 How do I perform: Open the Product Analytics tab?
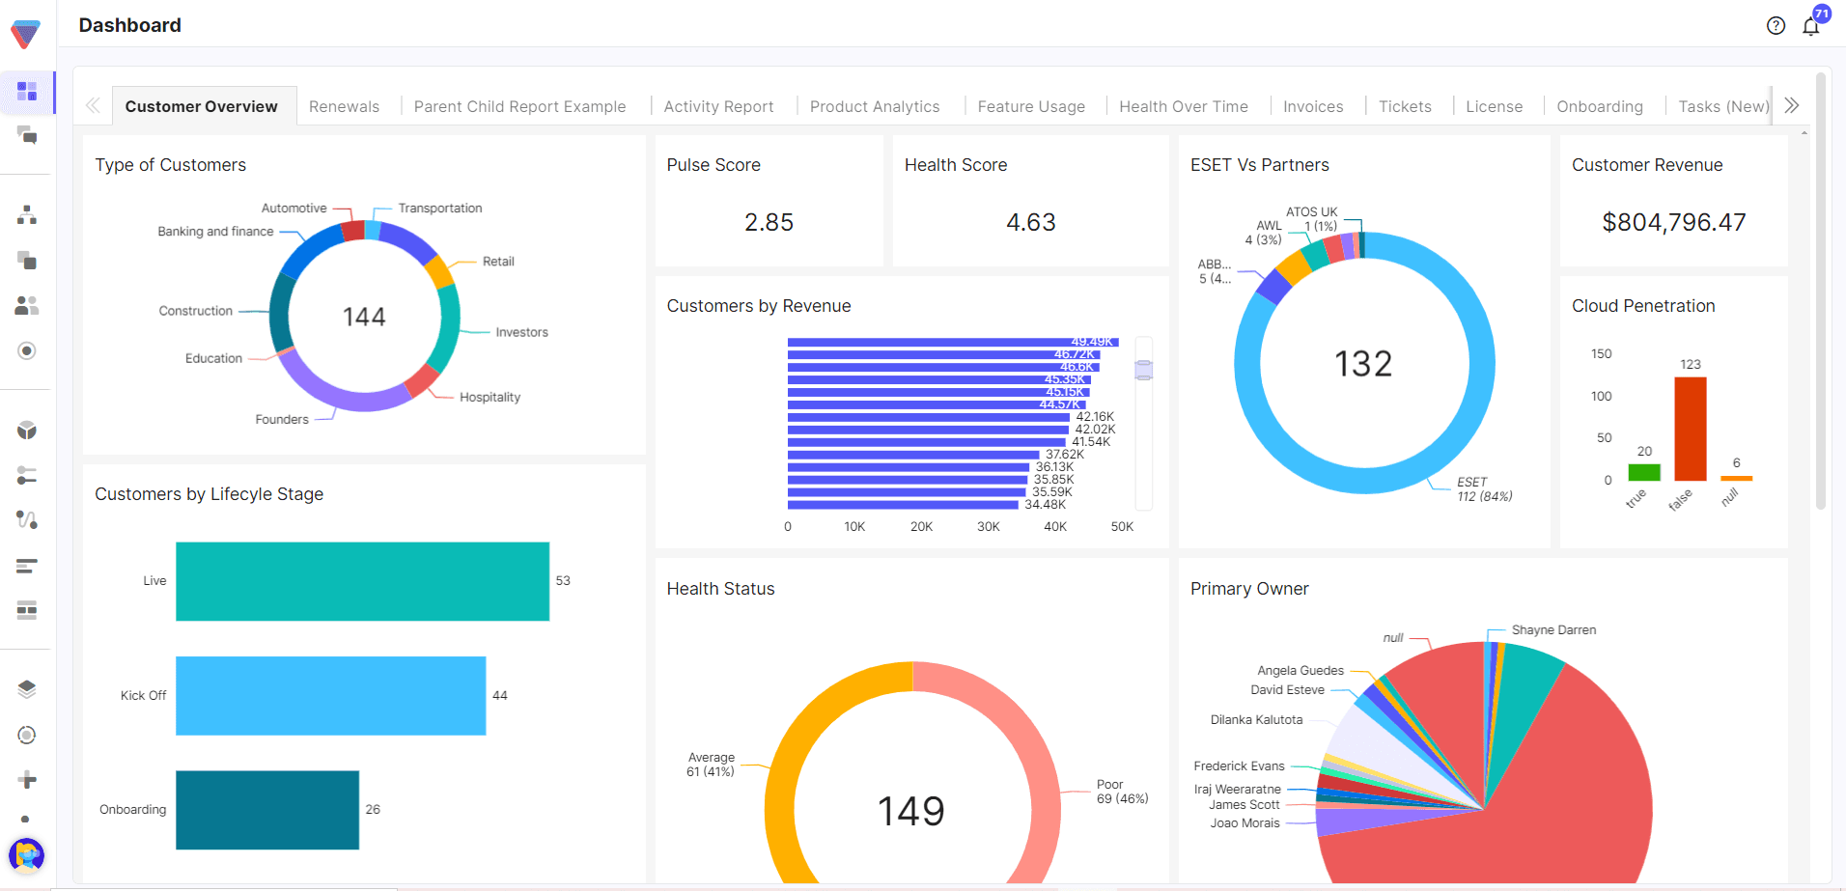874,106
